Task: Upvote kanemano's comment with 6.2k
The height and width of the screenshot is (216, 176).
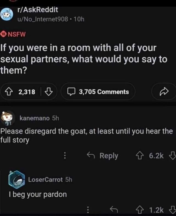Action: [x=140, y=155]
